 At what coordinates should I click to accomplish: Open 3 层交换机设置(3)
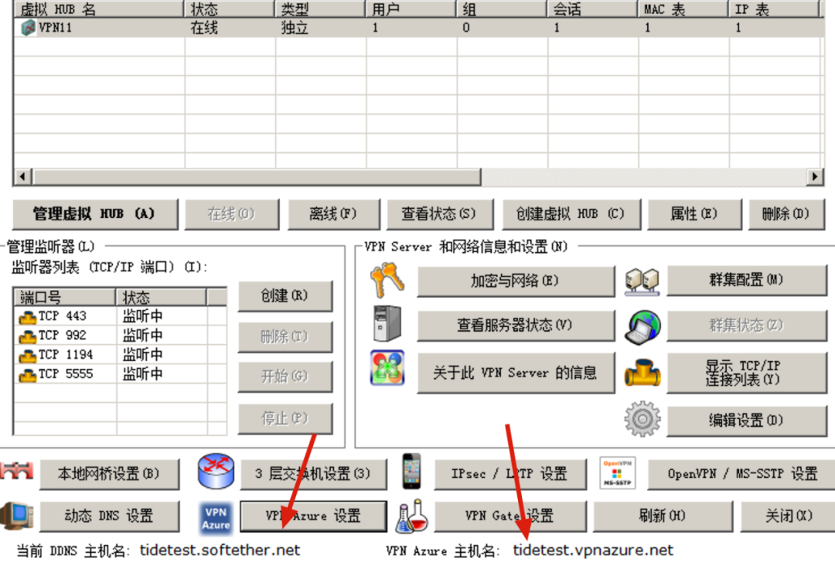point(313,474)
